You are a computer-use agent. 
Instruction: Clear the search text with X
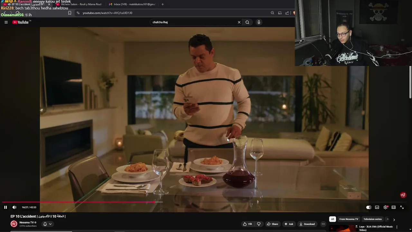pyautogui.click(x=239, y=22)
